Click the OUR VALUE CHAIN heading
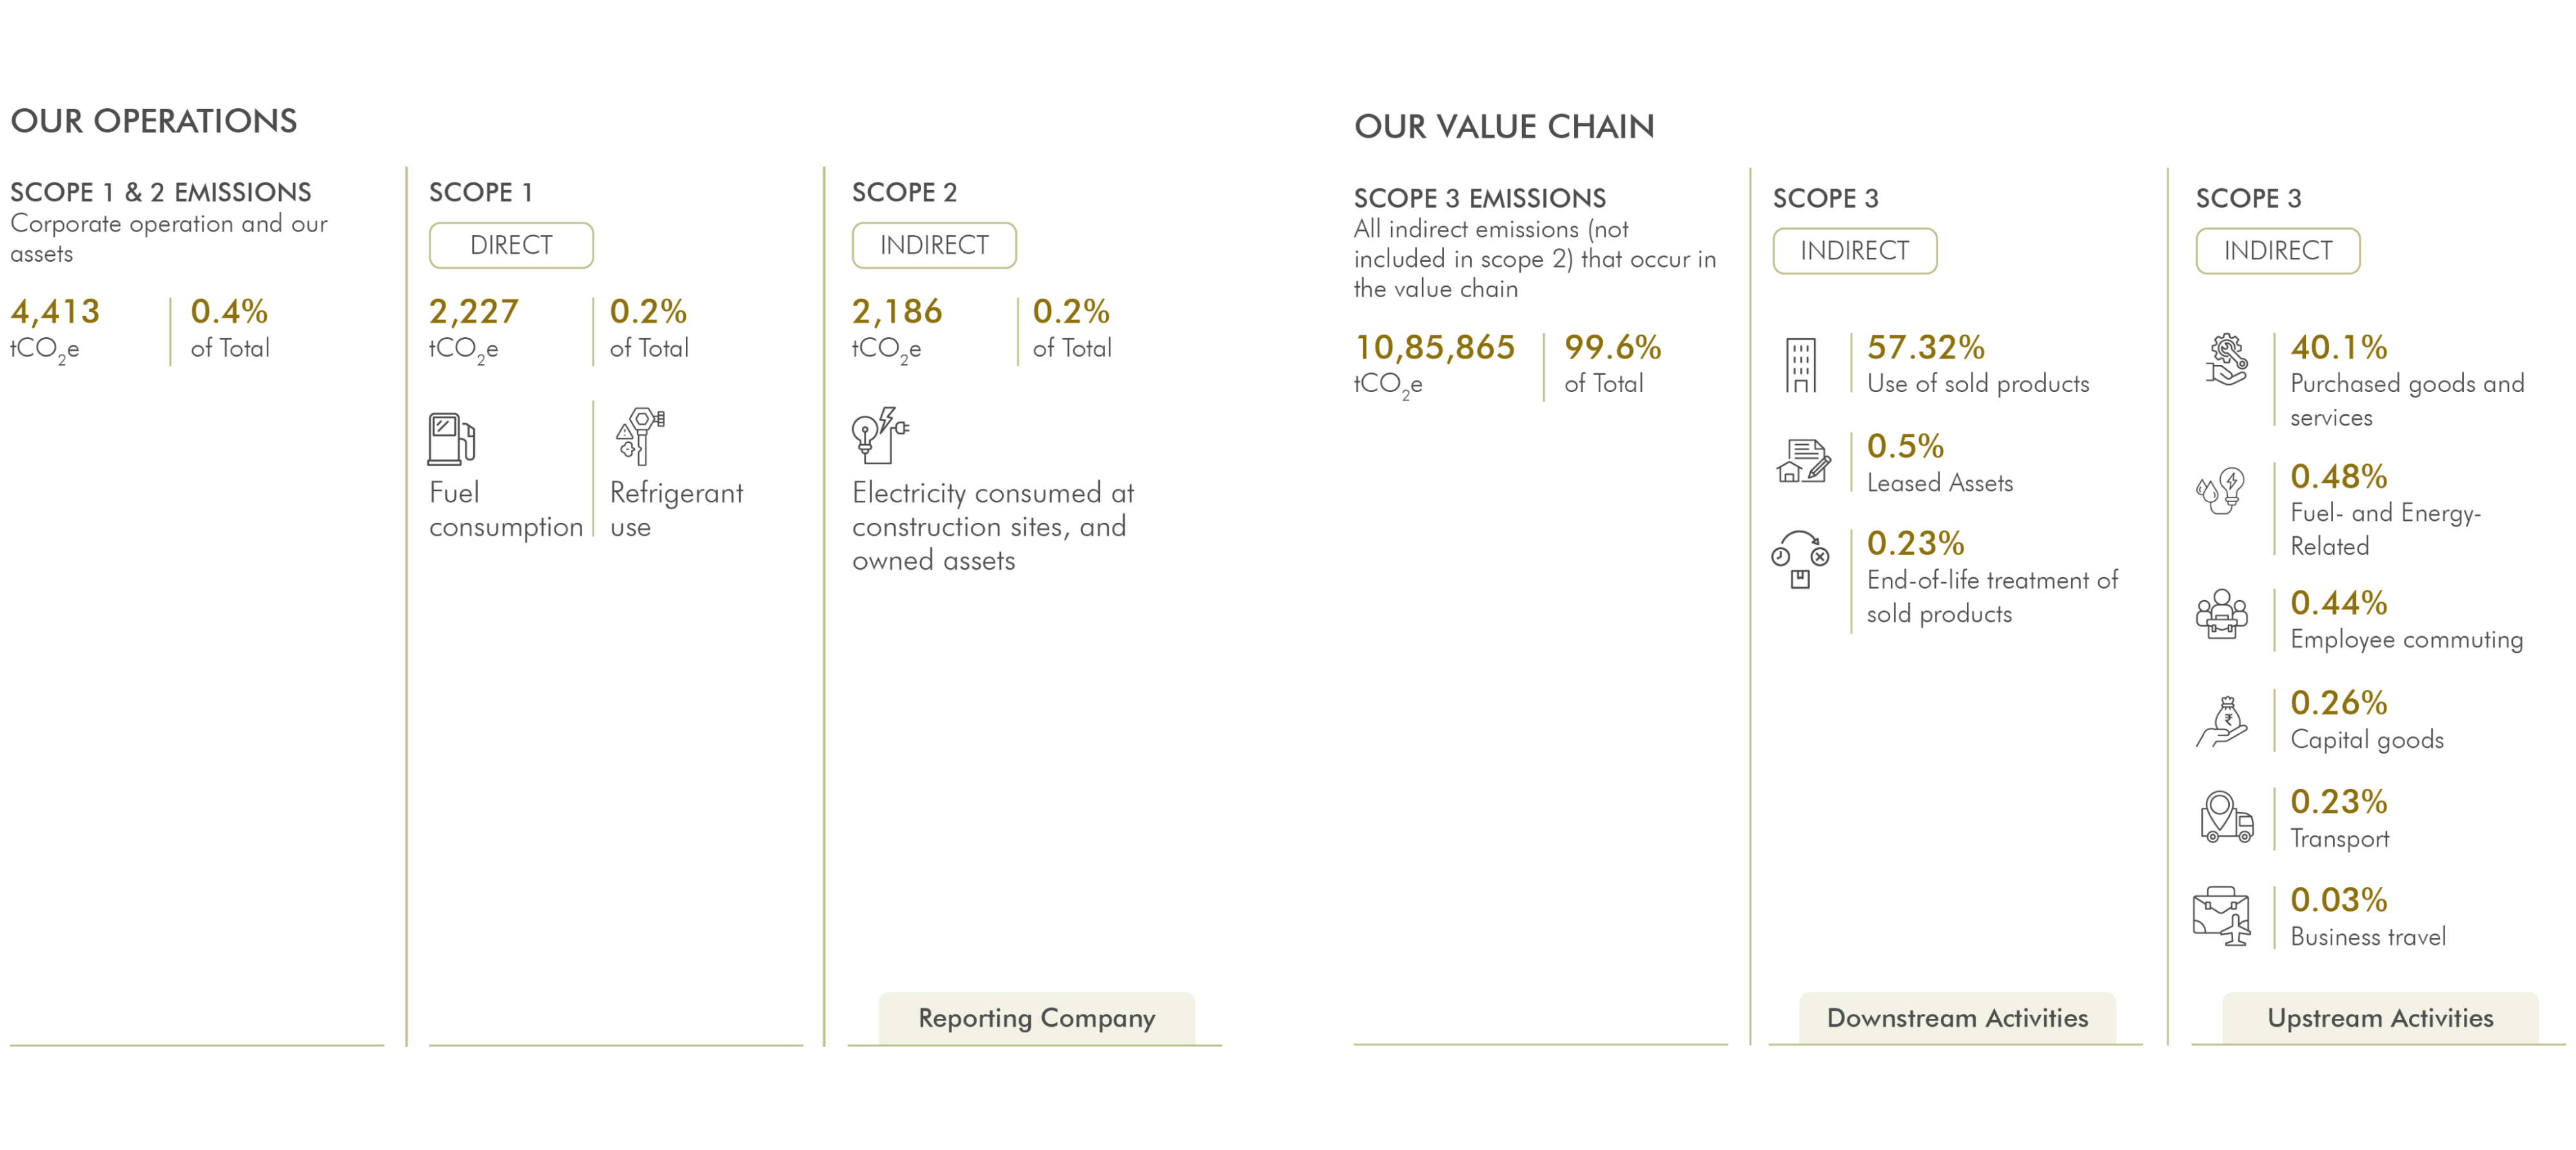This screenshot has width=2576, height=1150. tap(1504, 127)
